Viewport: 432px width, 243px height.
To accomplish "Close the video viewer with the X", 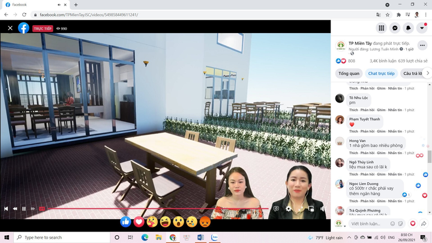I will tap(10, 28).
